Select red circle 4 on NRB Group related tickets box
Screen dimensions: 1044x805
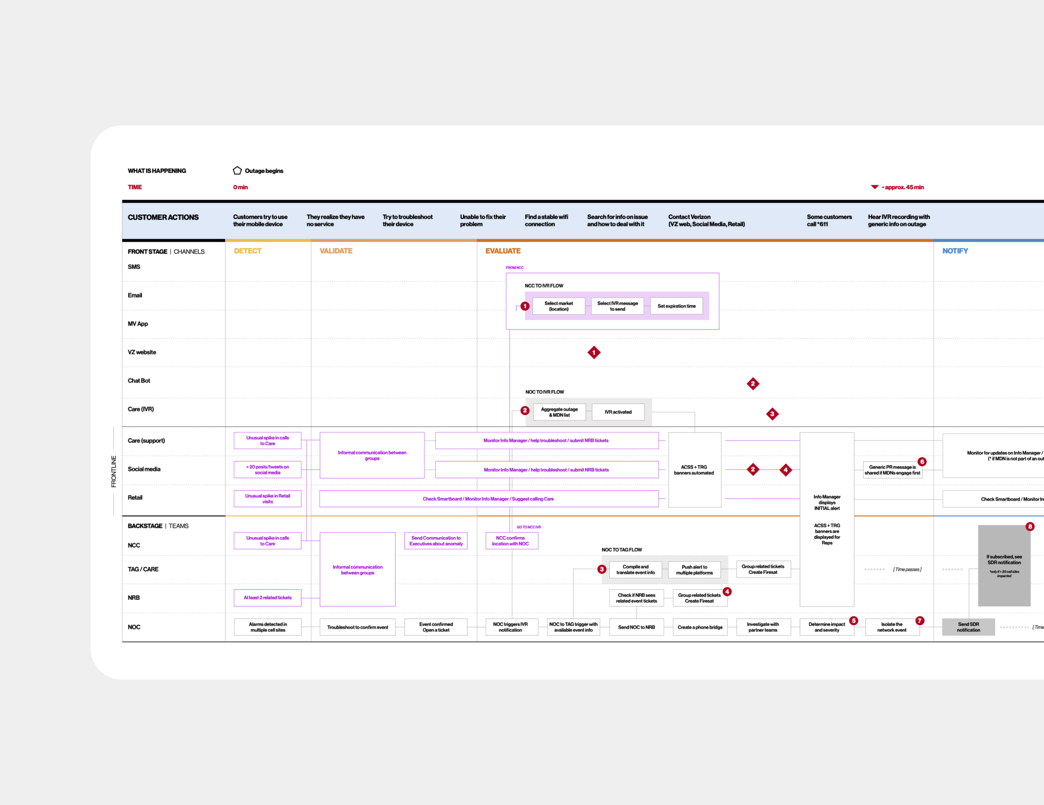[727, 592]
